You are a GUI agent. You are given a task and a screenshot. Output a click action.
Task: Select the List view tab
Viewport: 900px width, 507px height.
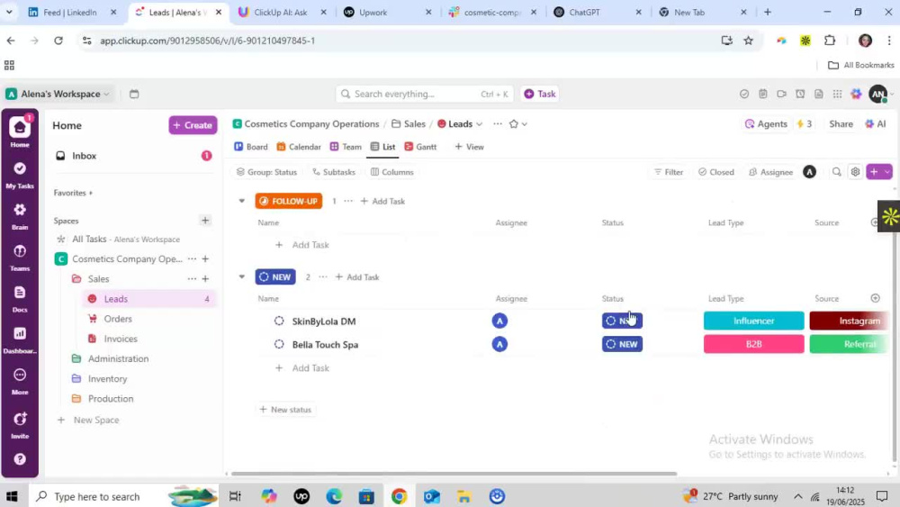click(x=382, y=147)
